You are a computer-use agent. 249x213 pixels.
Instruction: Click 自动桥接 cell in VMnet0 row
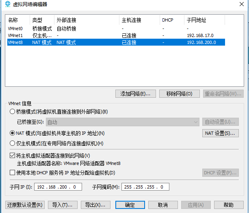(x=66, y=29)
